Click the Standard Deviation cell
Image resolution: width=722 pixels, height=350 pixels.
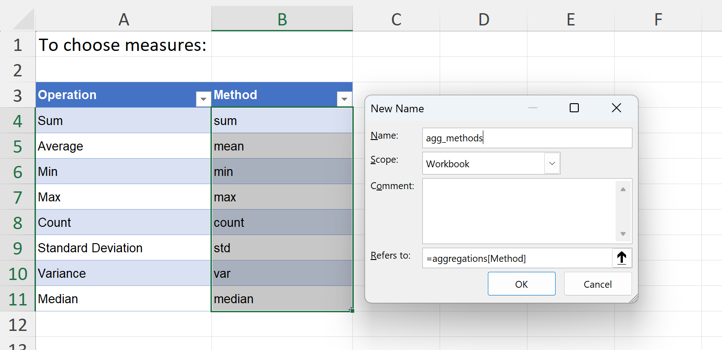click(123, 248)
